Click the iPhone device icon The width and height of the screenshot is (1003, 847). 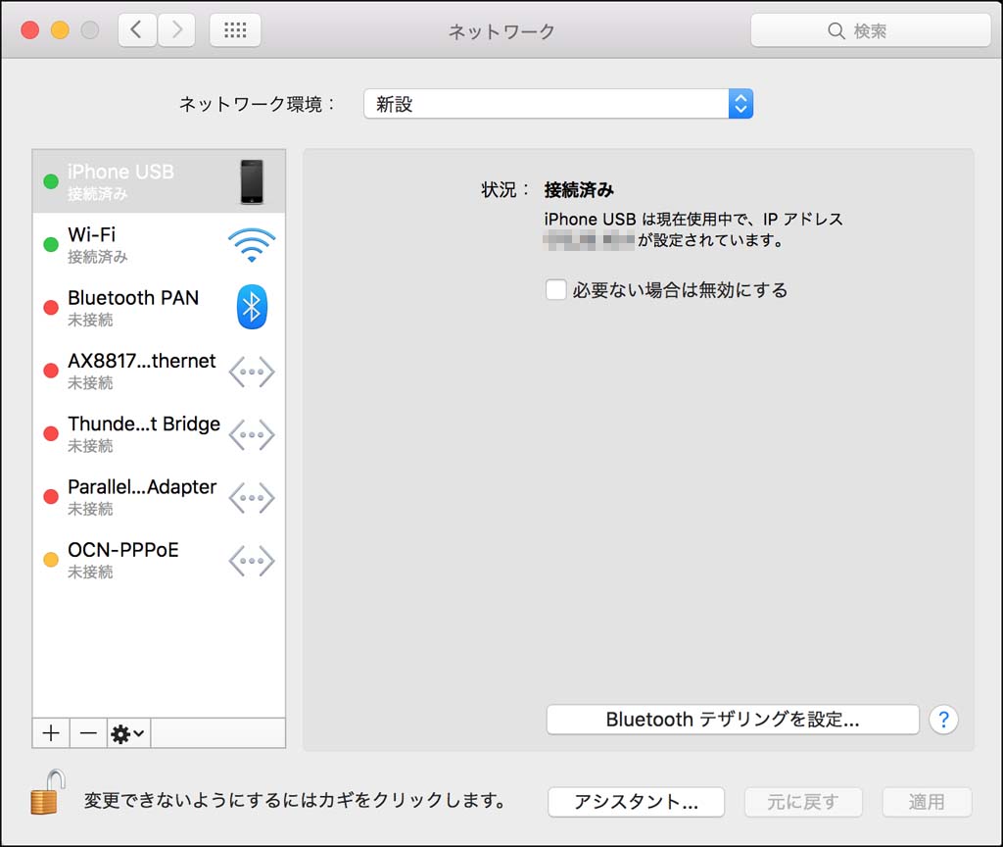click(252, 181)
